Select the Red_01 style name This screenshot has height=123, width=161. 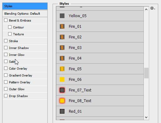click(x=75, y=111)
